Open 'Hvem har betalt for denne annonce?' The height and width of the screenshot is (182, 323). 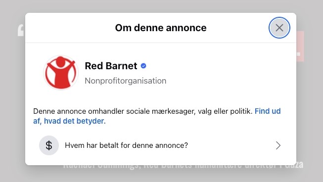coord(161,145)
